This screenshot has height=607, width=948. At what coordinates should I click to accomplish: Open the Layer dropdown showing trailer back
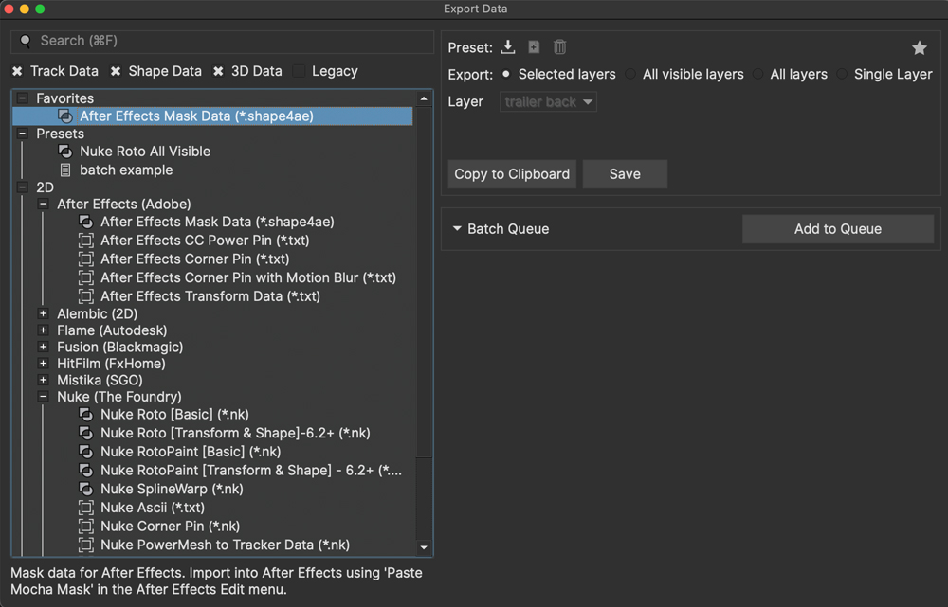click(x=548, y=102)
